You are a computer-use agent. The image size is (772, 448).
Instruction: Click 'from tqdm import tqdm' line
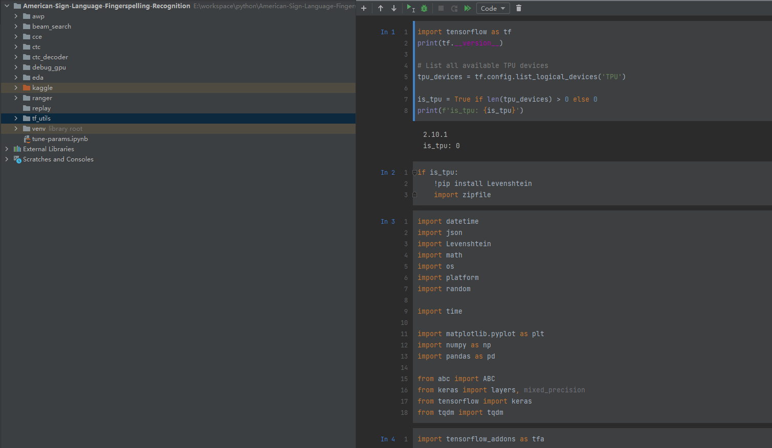(460, 413)
